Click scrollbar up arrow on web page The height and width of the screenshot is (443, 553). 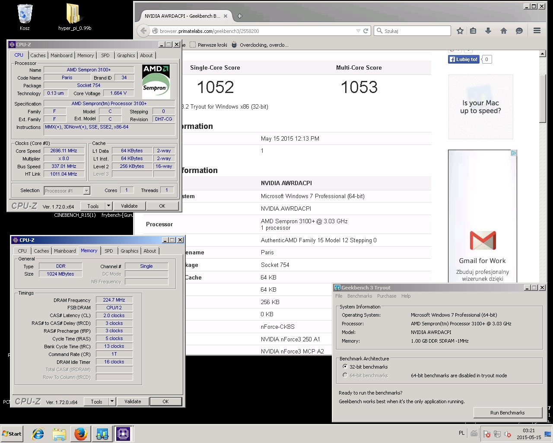[543, 54]
